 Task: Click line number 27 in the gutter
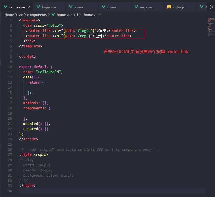point(10,155)
